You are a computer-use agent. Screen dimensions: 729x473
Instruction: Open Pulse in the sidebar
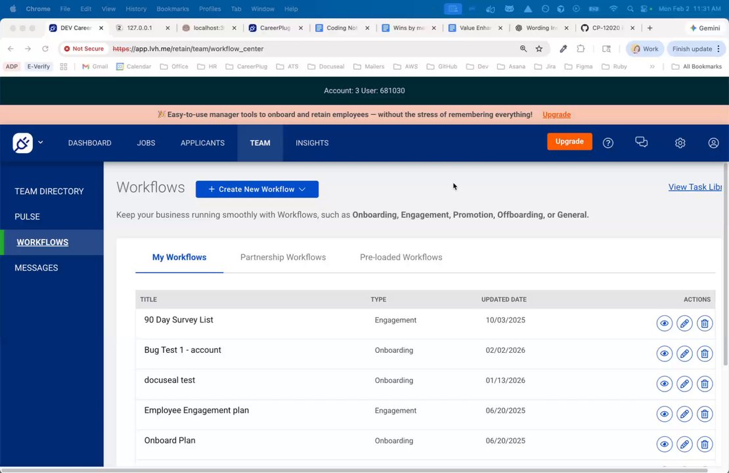pyautogui.click(x=27, y=217)
